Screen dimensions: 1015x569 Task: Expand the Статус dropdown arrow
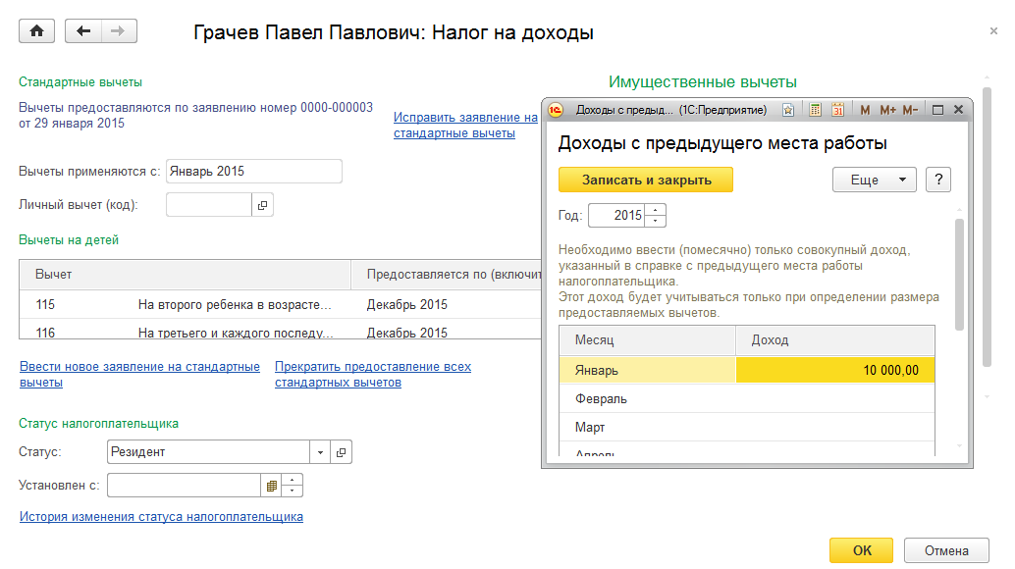(320, 452)
